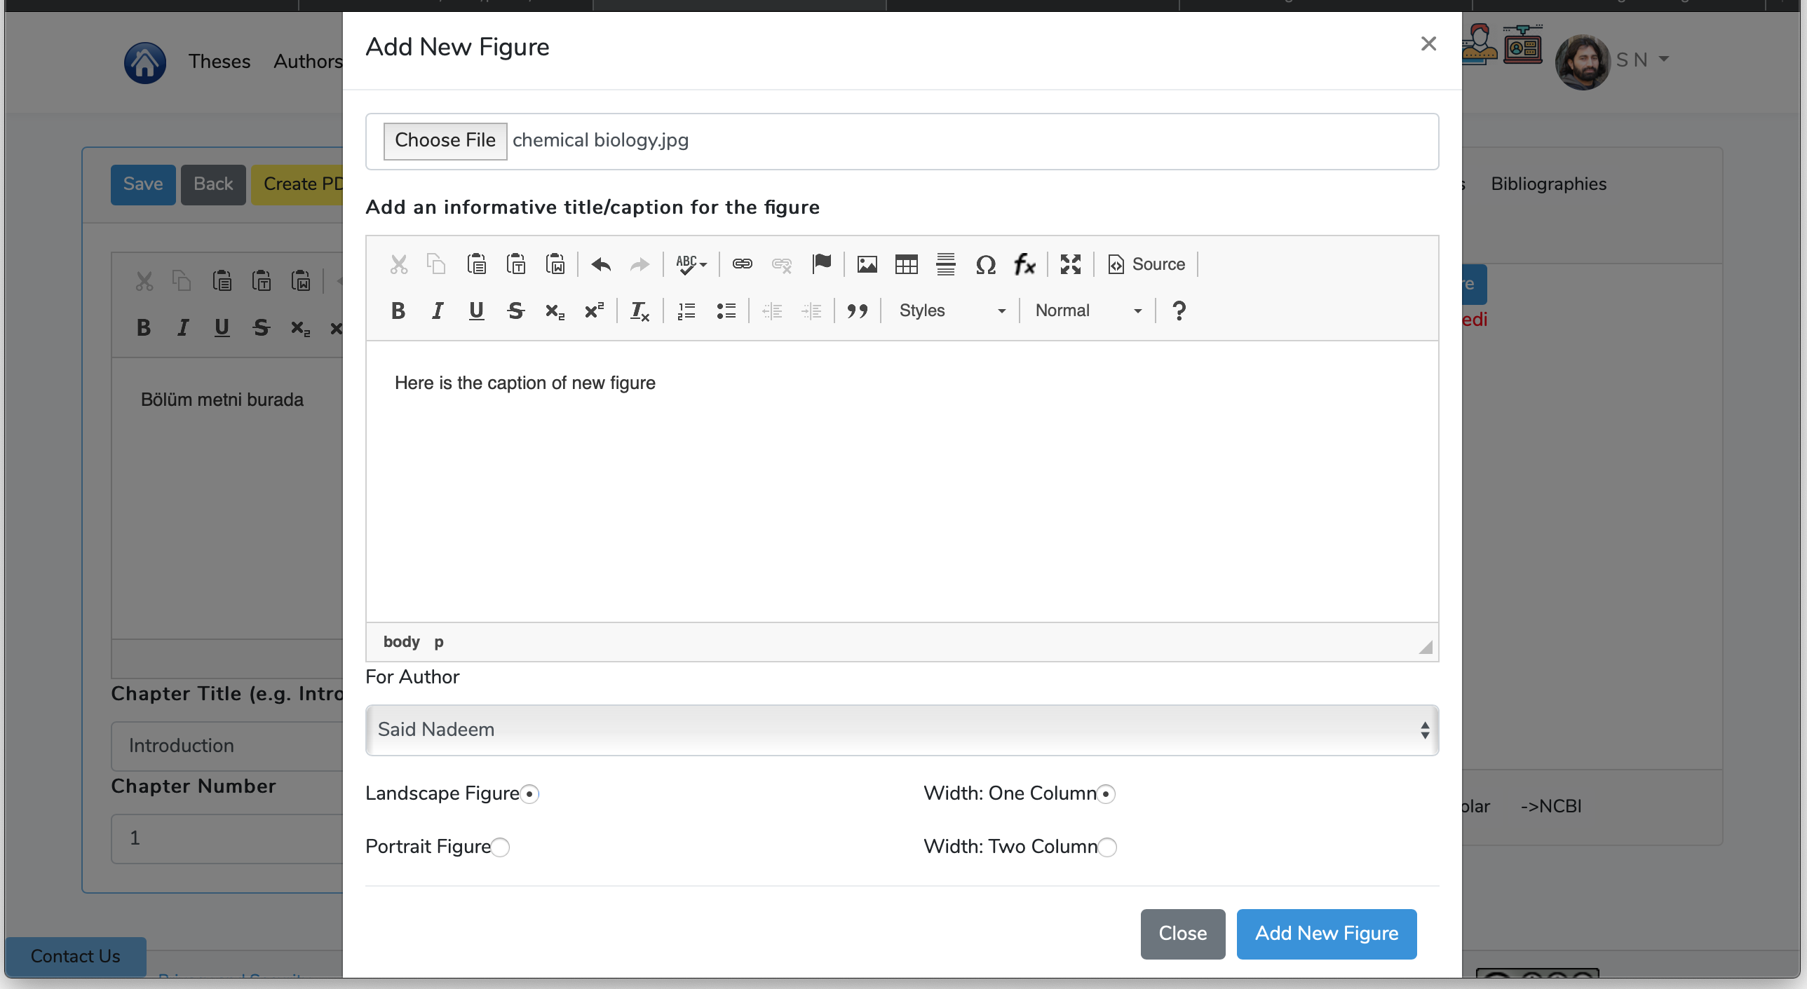1807x989 pixels.
Task: Open the special character Omega icon
Action: pyautogui.click(x=986, y=264)
